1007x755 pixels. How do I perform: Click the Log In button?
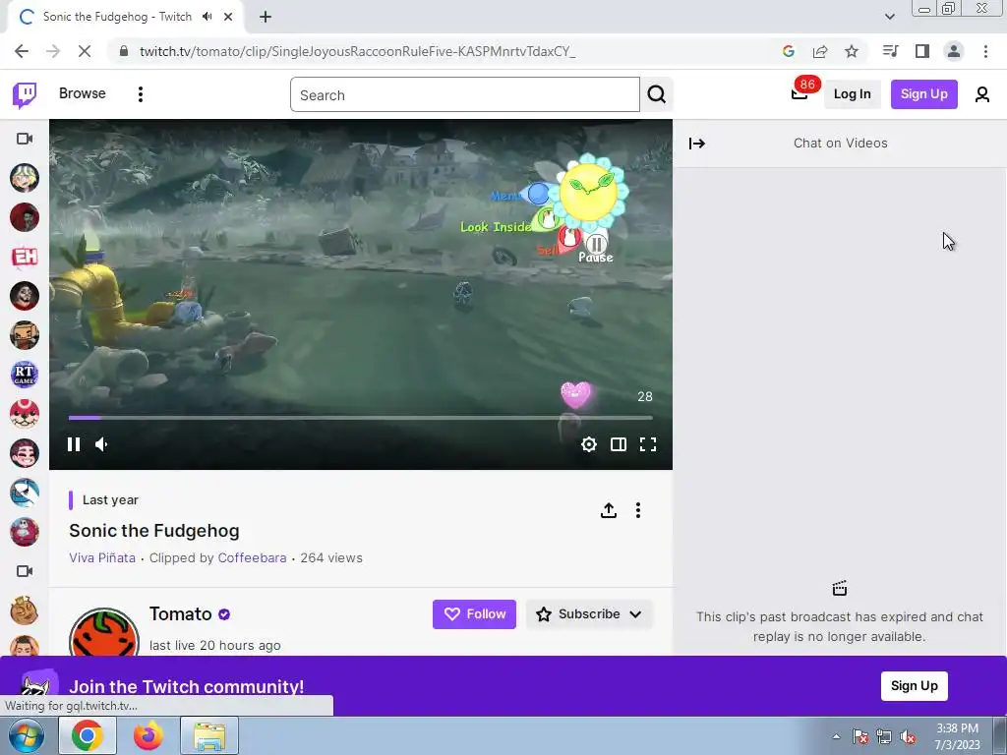[x=852, y=94]
